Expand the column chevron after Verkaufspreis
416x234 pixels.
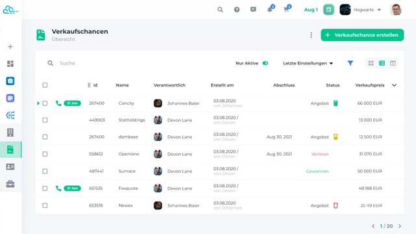(395, 85)
